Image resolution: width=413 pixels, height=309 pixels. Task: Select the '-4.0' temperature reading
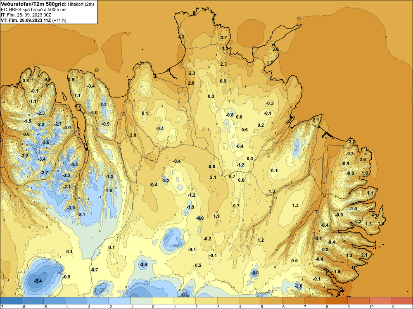point(200,218)
